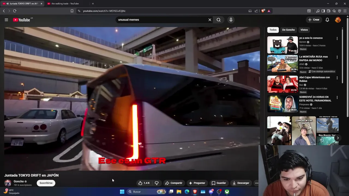Open the Brave Wallet icon
This screenshot has height=196, width=349.
(x=329, y=11)
